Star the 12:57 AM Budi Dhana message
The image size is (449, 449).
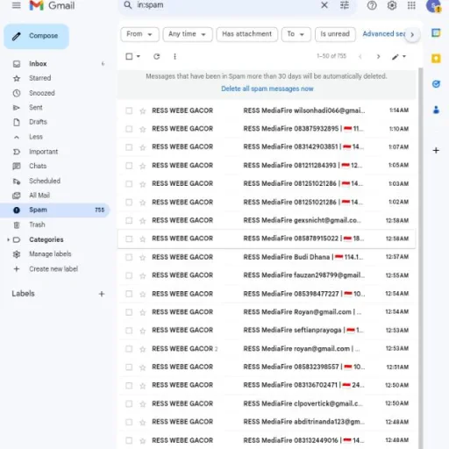tap(143, 257)
